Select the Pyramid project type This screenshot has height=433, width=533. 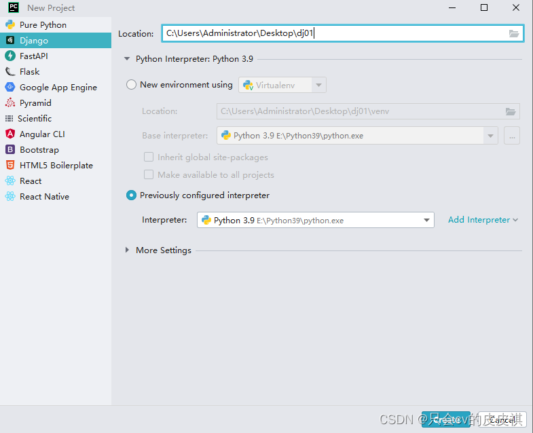click(56, 103)
